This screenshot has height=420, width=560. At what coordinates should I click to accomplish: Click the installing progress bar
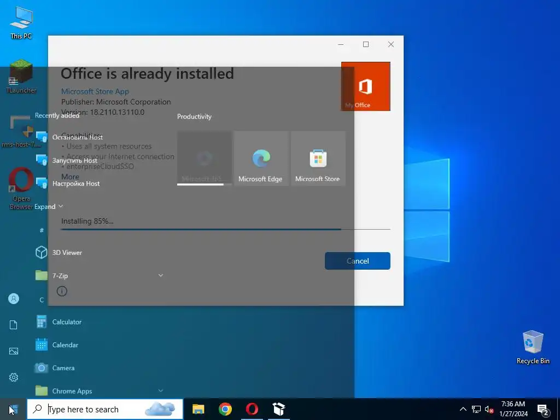[226, 229]
